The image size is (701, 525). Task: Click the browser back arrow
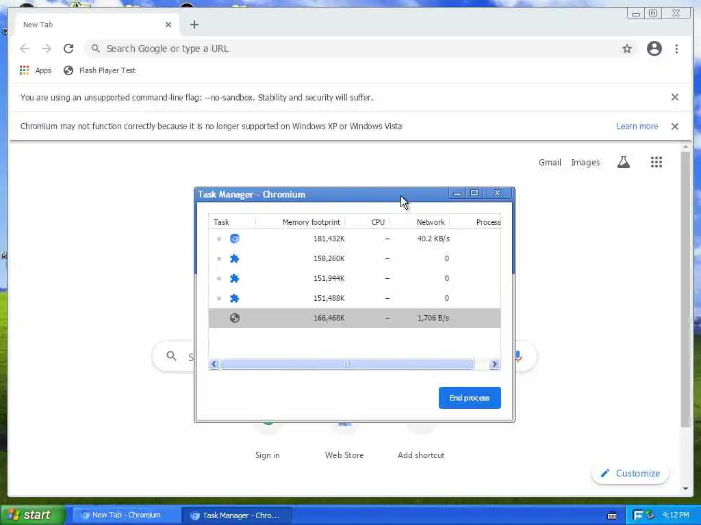[x=25, y=49]
